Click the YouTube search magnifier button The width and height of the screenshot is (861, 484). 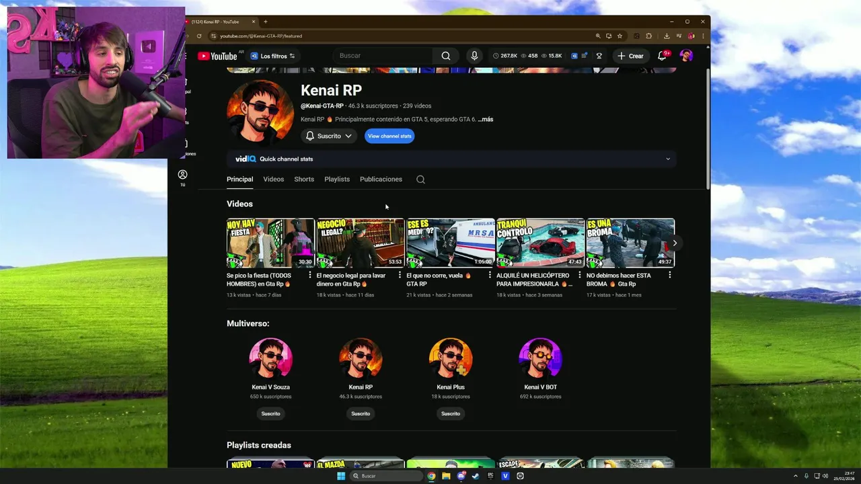(445, 56)
